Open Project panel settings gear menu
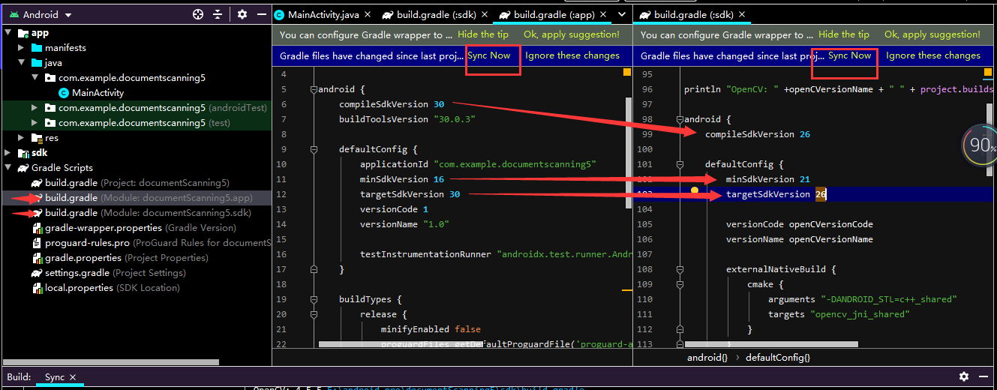Image resolution: width=997 pixels, height=390 pixels. [x=242, y=14]
